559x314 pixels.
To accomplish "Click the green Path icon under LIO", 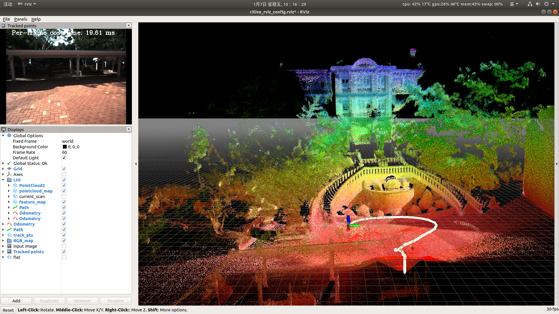I will (x=15, y=207).
